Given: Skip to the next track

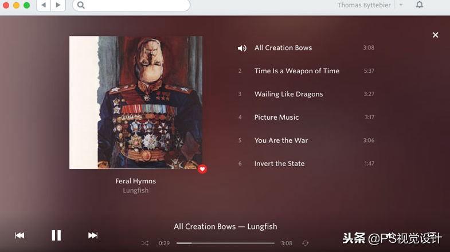Looking at the screenshot, I should pos(93,235).
